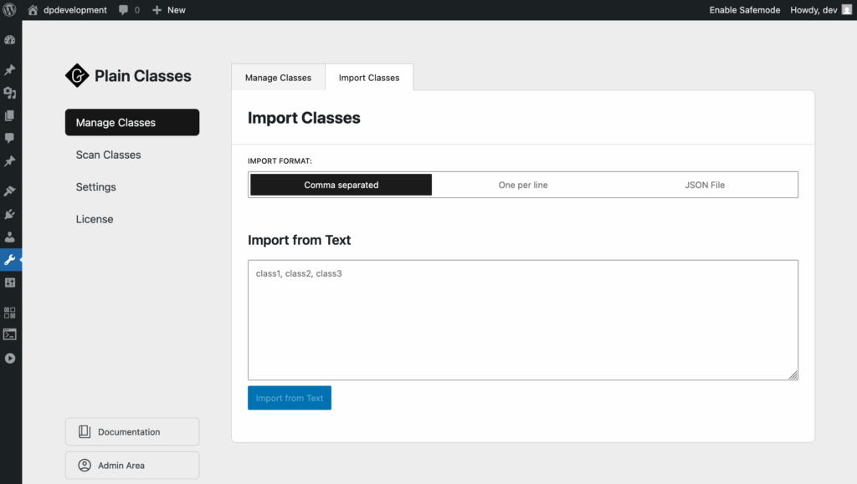The image size is (857, 484).
Task: Click the user avatar in admin bar
Action: click(847, 10)
